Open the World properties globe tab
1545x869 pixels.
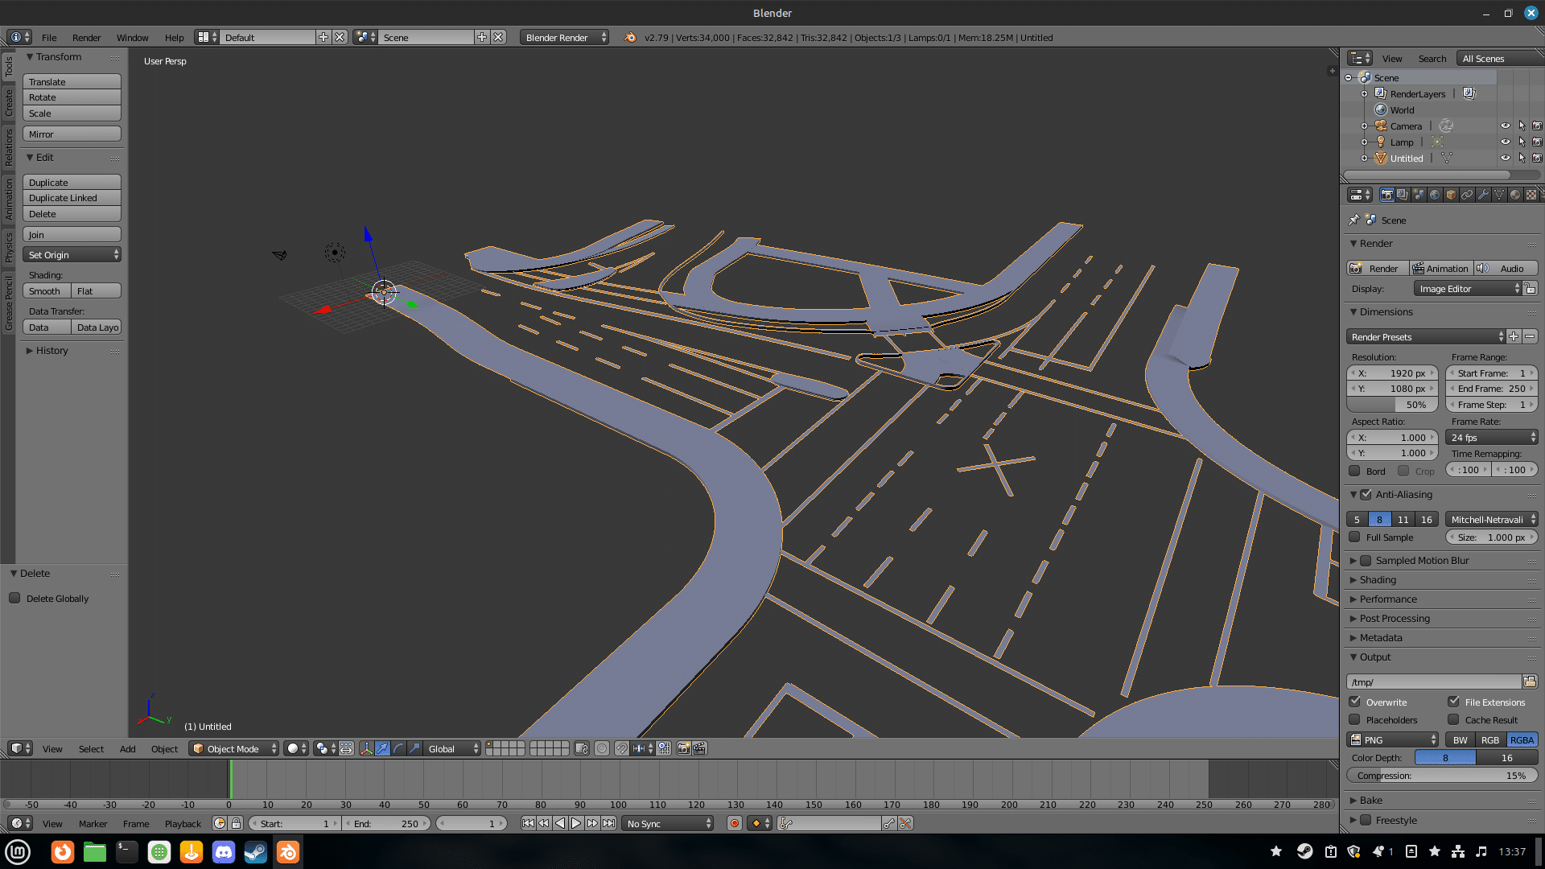pos(1435,195)
